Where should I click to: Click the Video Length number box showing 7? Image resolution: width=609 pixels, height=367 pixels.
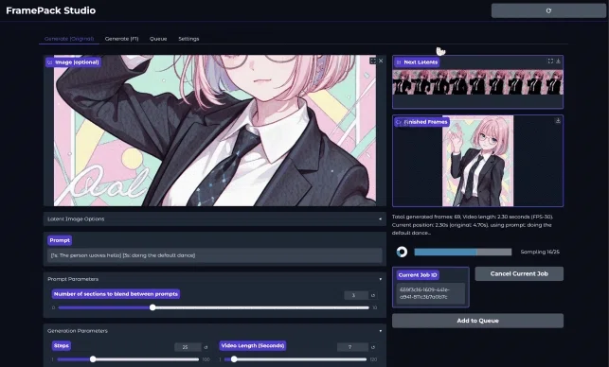(x=352, y=347)
